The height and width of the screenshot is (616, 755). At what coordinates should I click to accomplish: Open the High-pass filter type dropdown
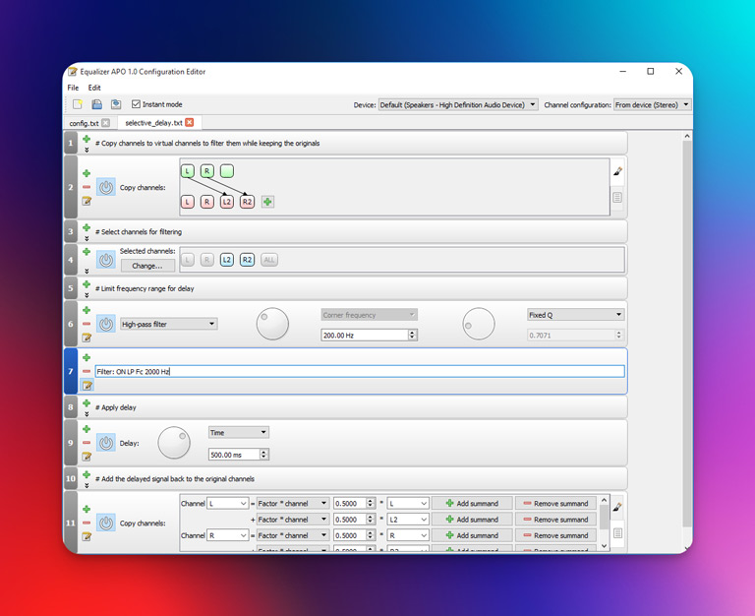pos(168,324)
